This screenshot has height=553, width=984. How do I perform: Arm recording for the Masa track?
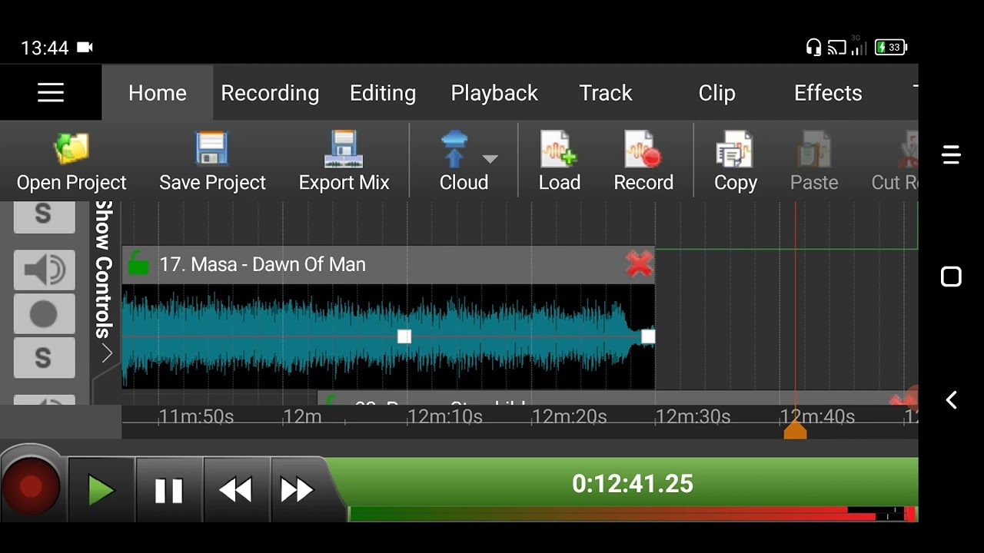click(45, 313)
